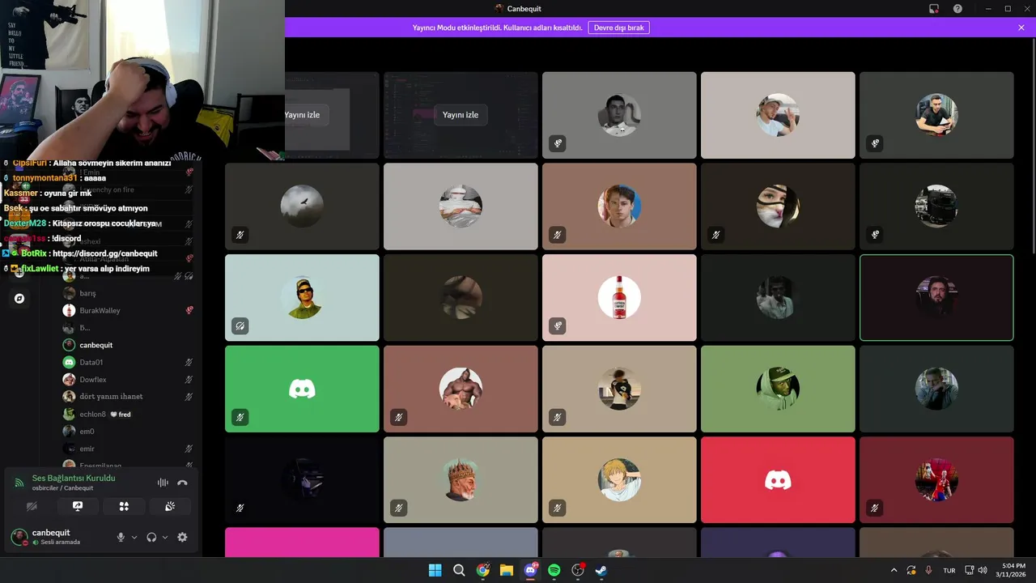Open Windows taskbar search
Screen dimensions: 1036x583
click(459, 570)
